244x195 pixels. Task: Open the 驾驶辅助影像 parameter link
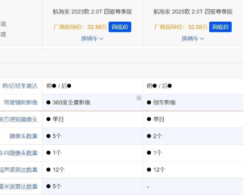tap(21, 103)
